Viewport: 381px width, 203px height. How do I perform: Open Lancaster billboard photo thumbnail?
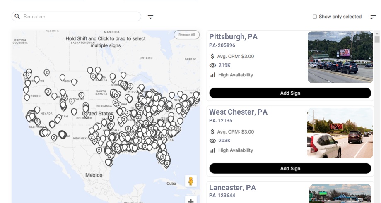pos(340,193)
